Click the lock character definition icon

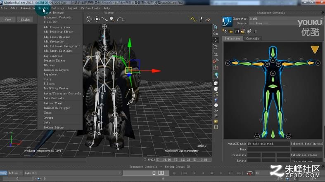click(x=231, y=31)
